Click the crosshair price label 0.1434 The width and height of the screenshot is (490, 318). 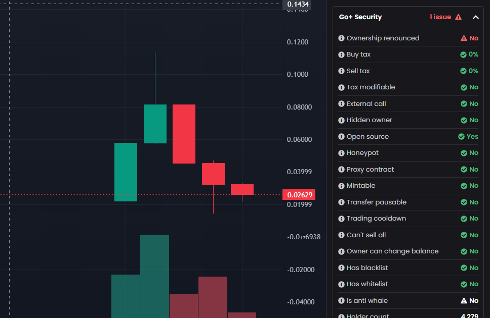click(297, 5)
